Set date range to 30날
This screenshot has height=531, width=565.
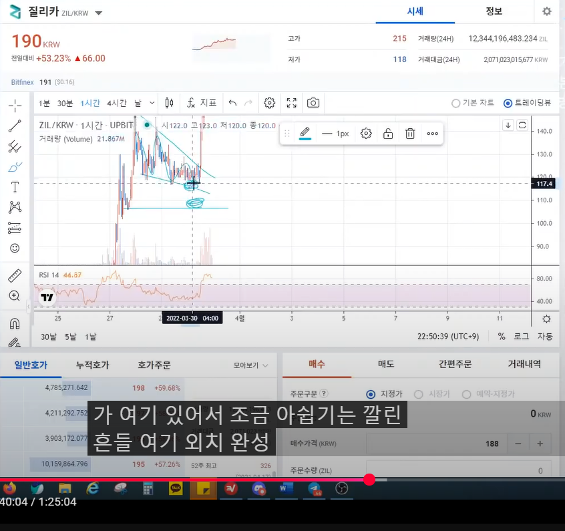click(49, 337)
